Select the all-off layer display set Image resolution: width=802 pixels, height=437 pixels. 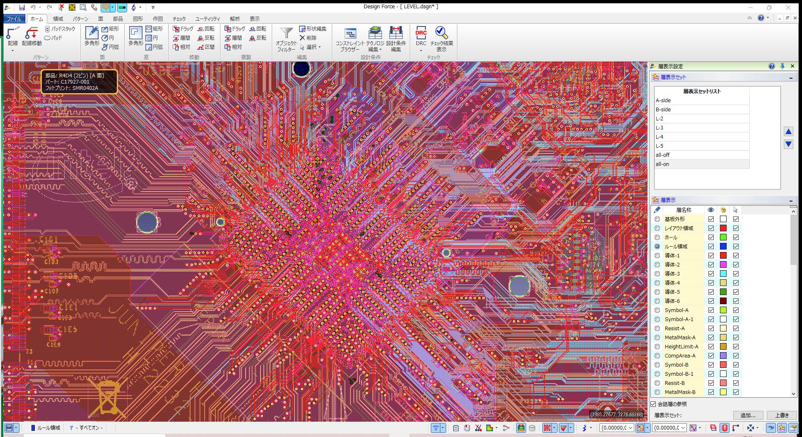[x=702, y=155]
